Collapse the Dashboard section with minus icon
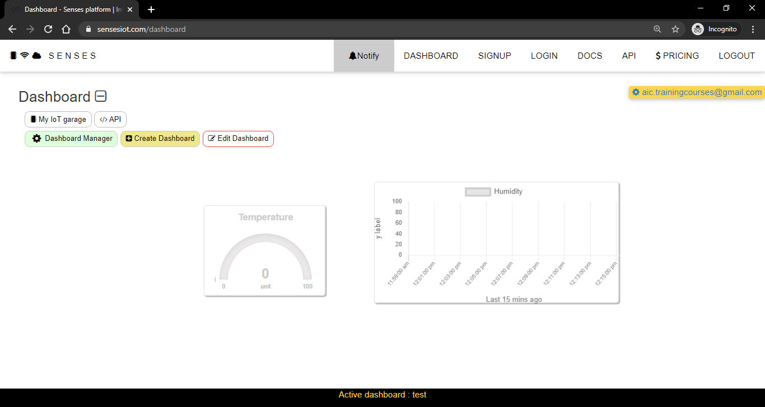Screen dimensions: 765x407 click(x=101, y=97)
